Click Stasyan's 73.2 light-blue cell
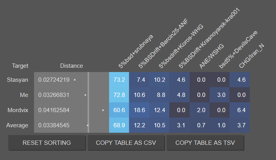276x160 pixels. [119, 80]
